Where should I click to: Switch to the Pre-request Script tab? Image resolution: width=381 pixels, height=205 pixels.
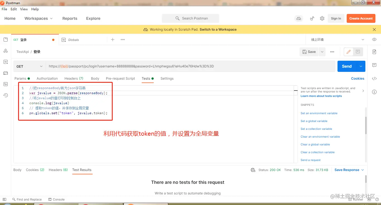point(120,79)
